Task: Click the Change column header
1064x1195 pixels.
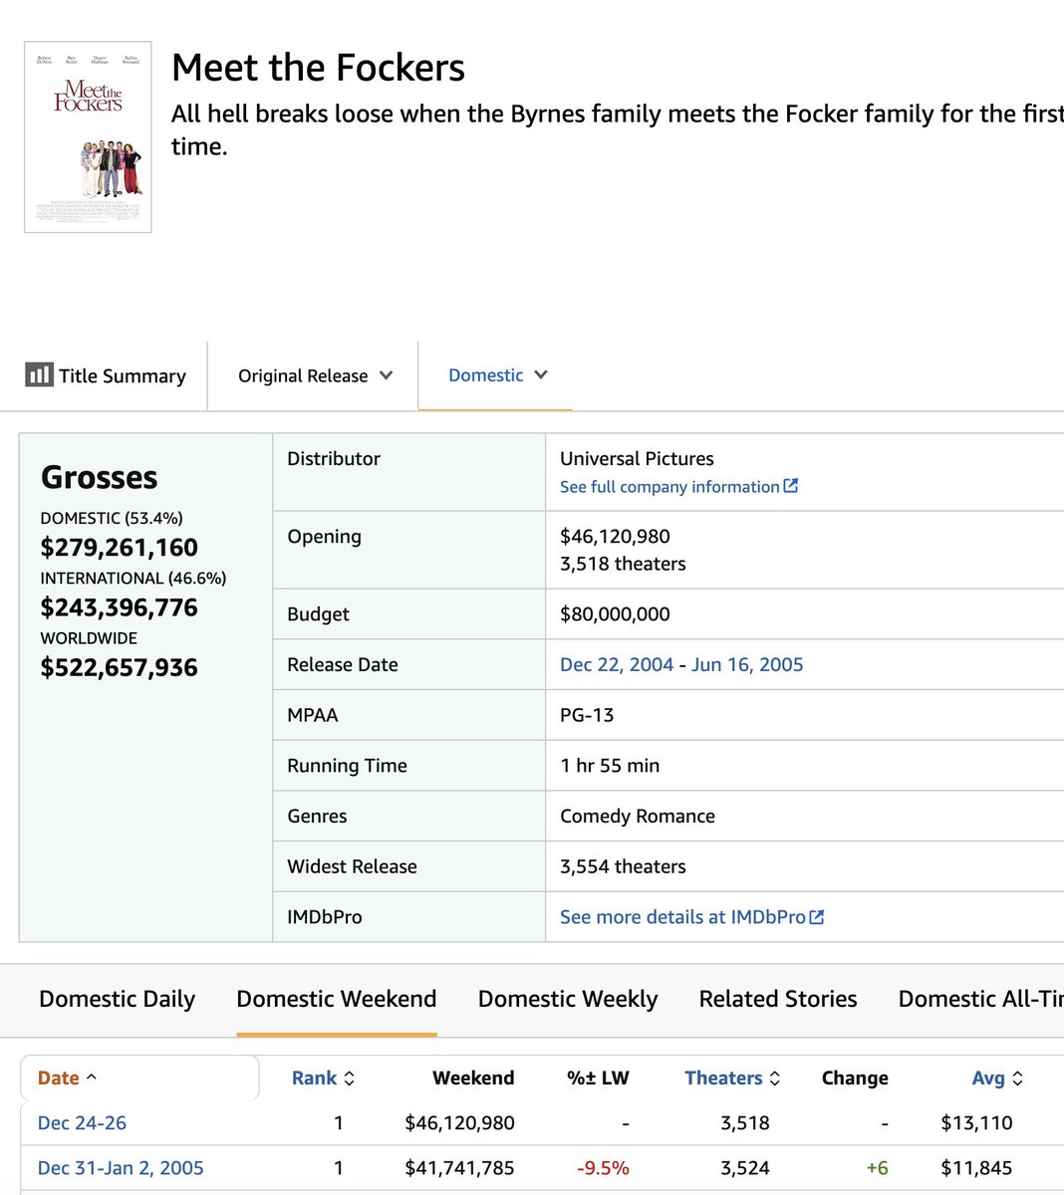Action: point(855,1077)
